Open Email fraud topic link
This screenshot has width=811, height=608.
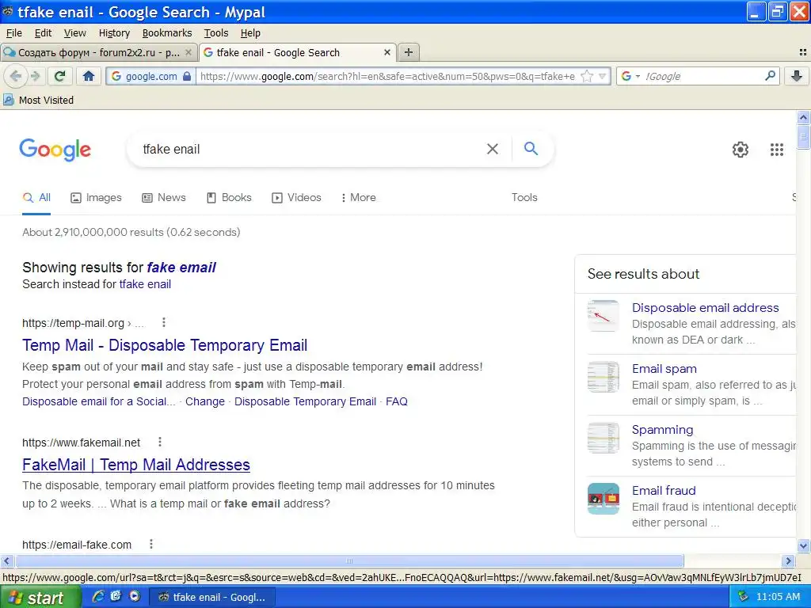pyautogui.click(x=664, y=491)
